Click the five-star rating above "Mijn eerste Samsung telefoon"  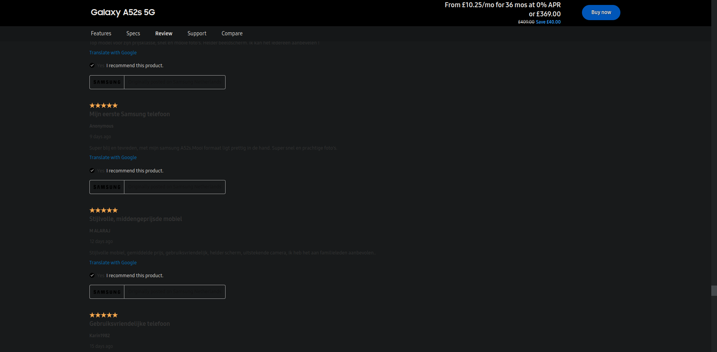103,105
